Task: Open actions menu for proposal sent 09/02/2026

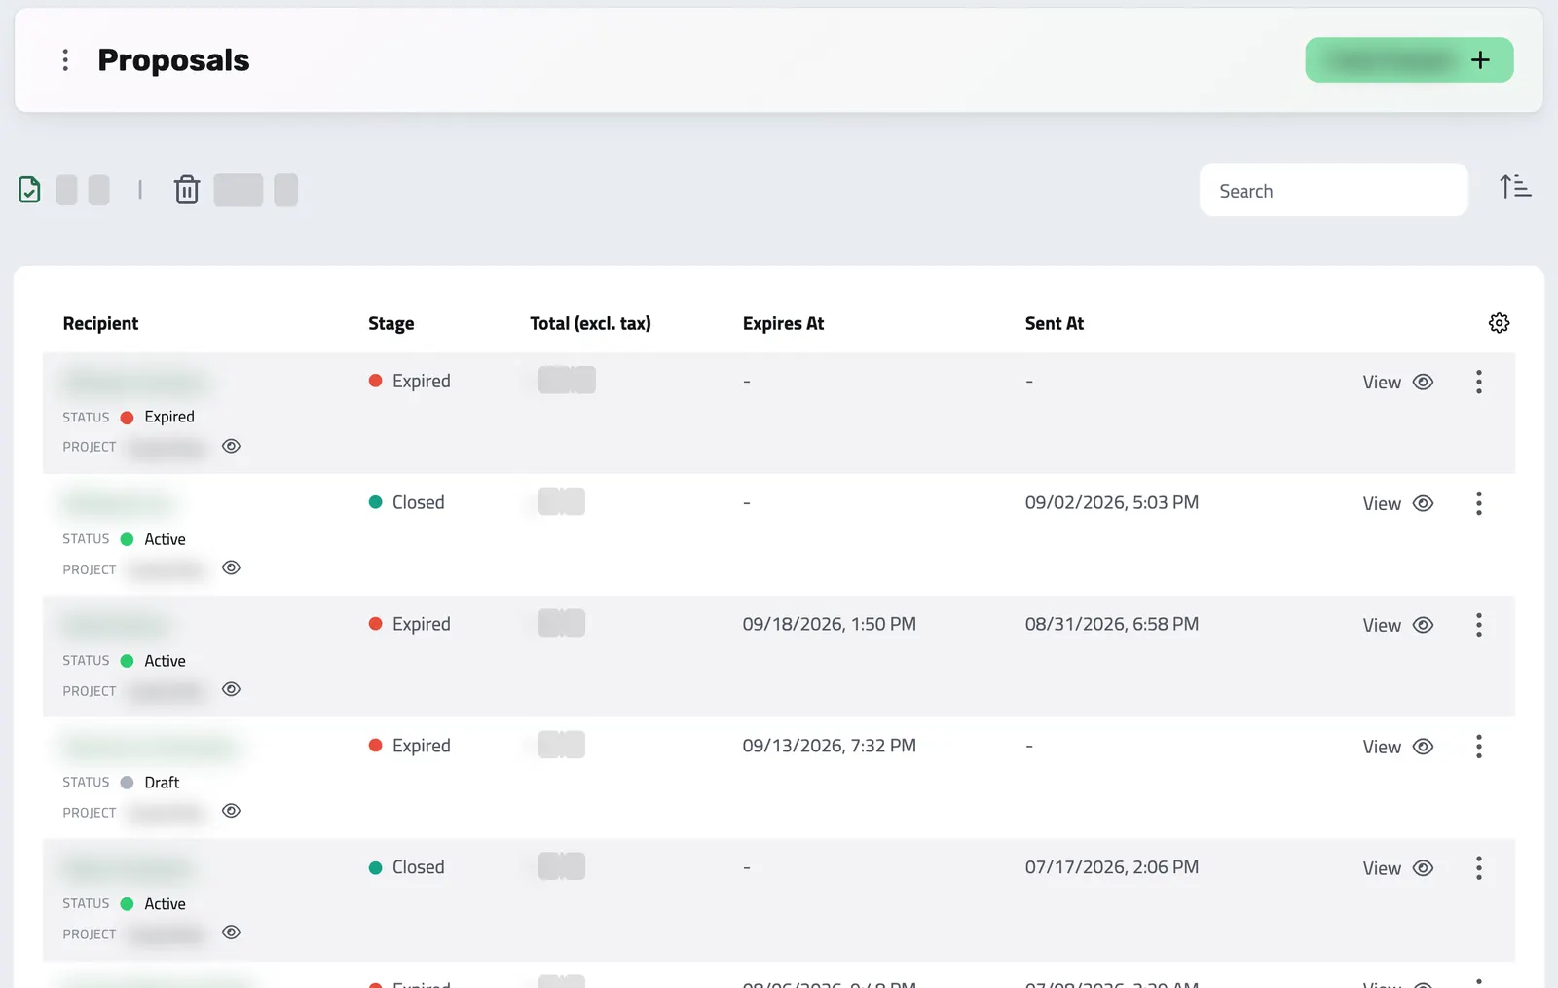Action: coord(1478,504)
